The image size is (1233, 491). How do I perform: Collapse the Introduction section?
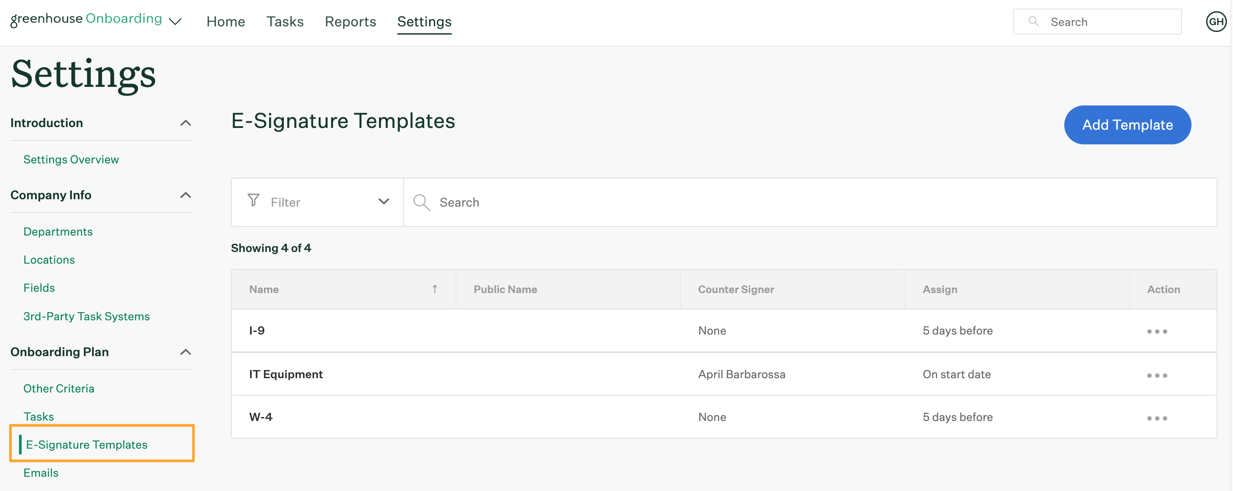click(186, 123)
